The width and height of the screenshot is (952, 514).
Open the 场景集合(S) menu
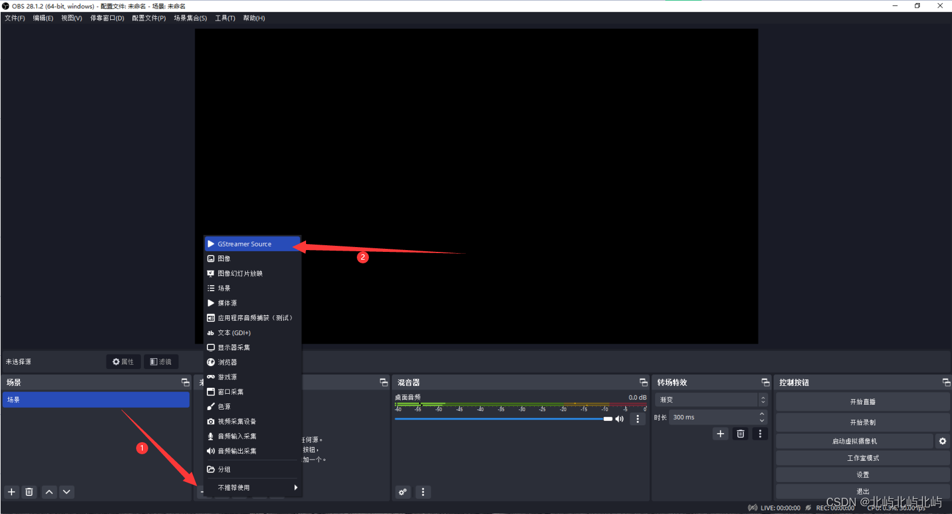point(191,18)
